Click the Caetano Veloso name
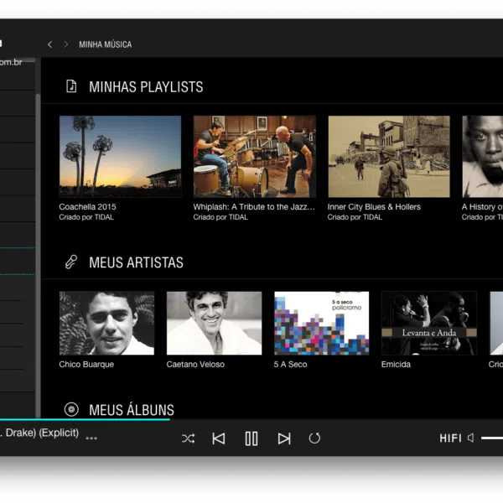Viewport: 503px width, 503px height. [x=195, y=365]
